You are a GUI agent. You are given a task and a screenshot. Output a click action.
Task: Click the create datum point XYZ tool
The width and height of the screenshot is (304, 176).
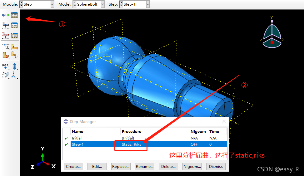click(6, 66)
